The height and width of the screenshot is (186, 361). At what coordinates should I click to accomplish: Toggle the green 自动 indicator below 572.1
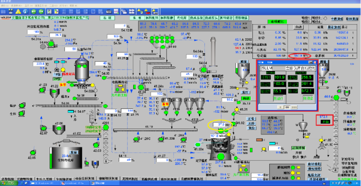(325, 121)
